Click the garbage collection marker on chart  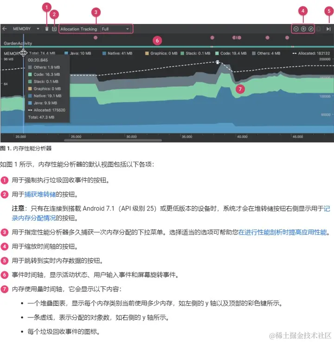(x=217, y=62)
